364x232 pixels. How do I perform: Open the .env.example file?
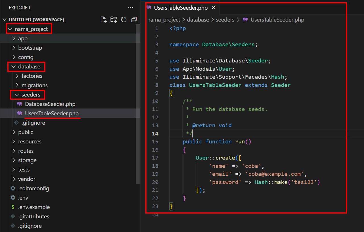(34, 207)
